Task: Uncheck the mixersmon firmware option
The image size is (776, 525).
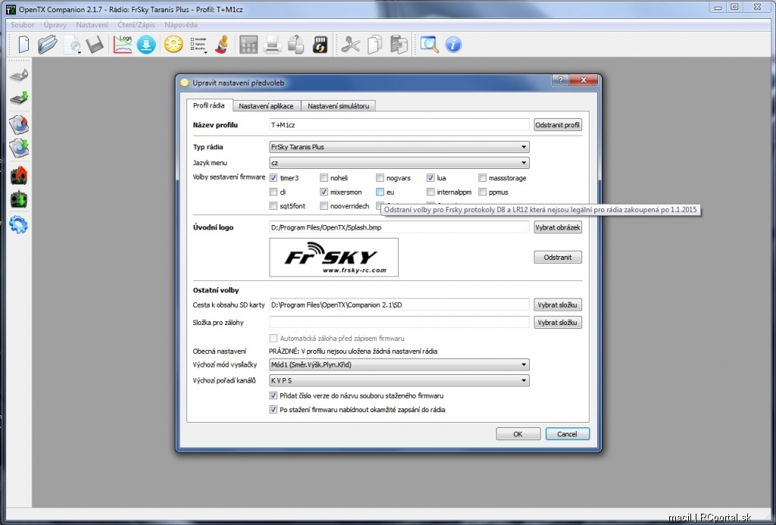Action: click(x=324, y=192)
